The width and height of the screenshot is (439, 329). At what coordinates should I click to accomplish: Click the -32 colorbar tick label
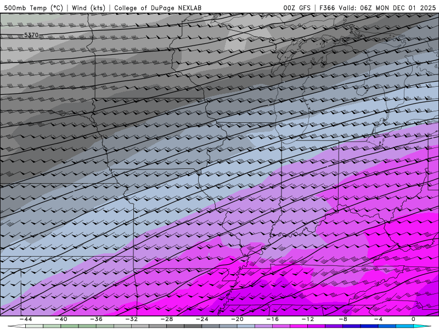click(131, 319)
